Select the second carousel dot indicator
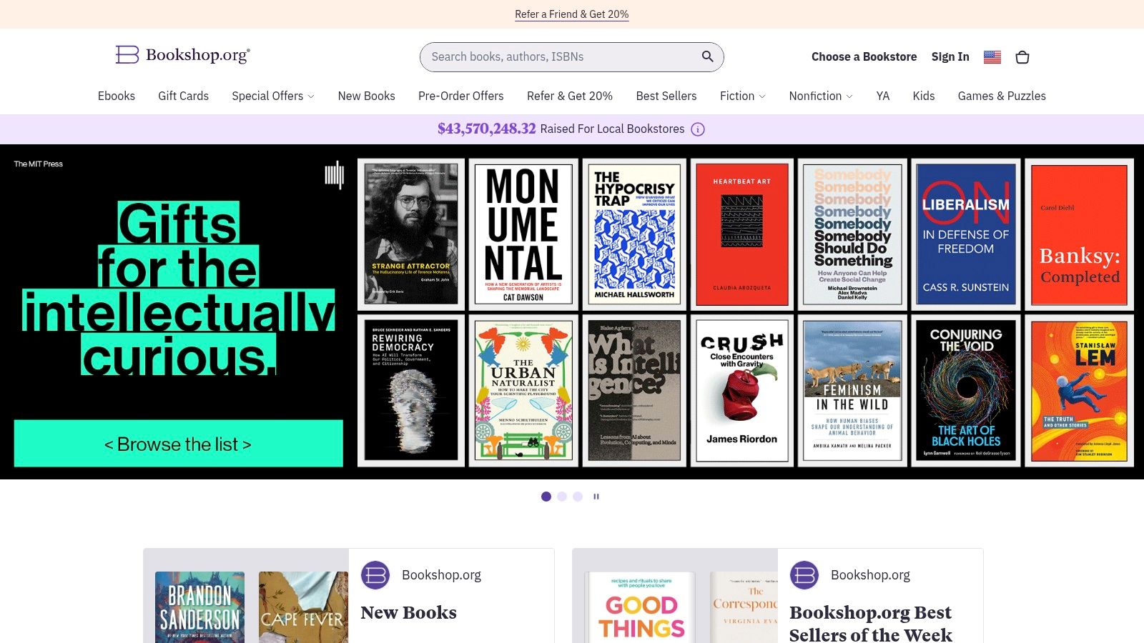 point(562,496)
